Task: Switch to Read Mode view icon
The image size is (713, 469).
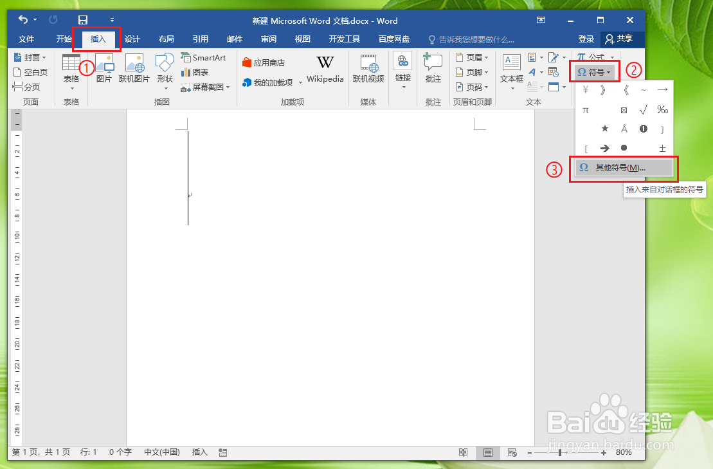Action: pos(463,453)
